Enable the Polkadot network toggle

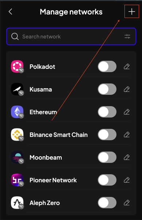[x=107, y=67]
